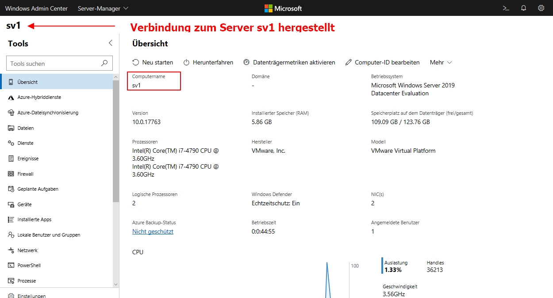This screenshot has width=553, height=298.
Task: Click the Handles value 36213
Action: (x=435, y=270)
